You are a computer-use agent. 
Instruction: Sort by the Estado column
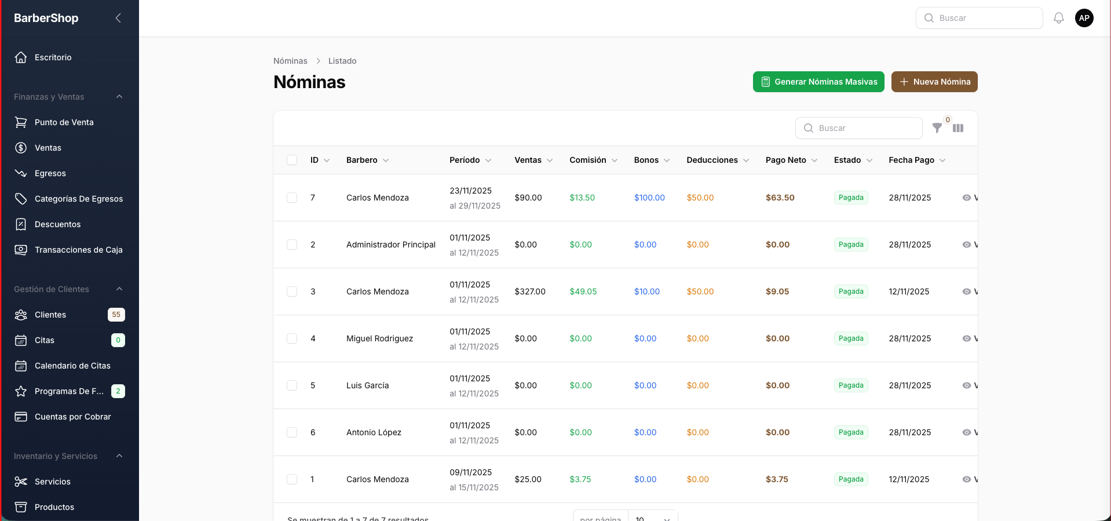pyautogui.click(x=853, y=160)
